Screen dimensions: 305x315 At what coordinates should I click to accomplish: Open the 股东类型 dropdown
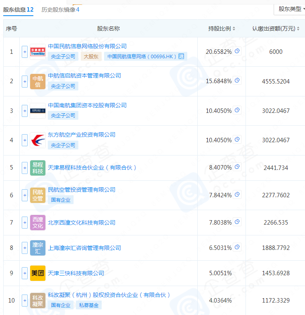290,9
